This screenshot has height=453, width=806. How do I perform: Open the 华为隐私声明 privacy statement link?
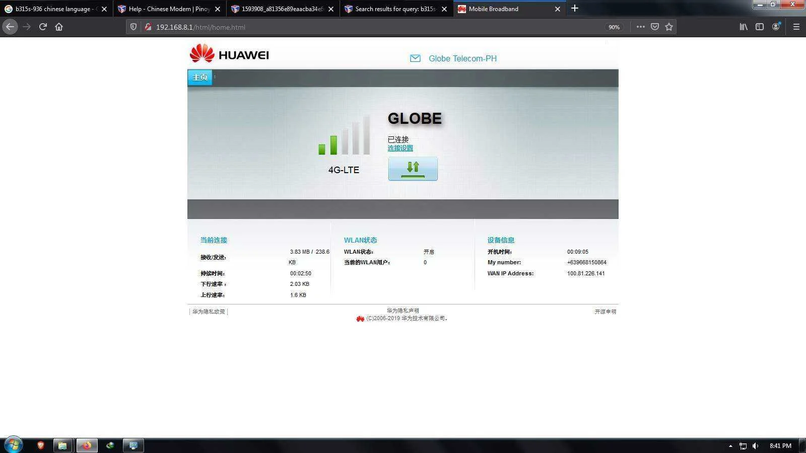402,311
